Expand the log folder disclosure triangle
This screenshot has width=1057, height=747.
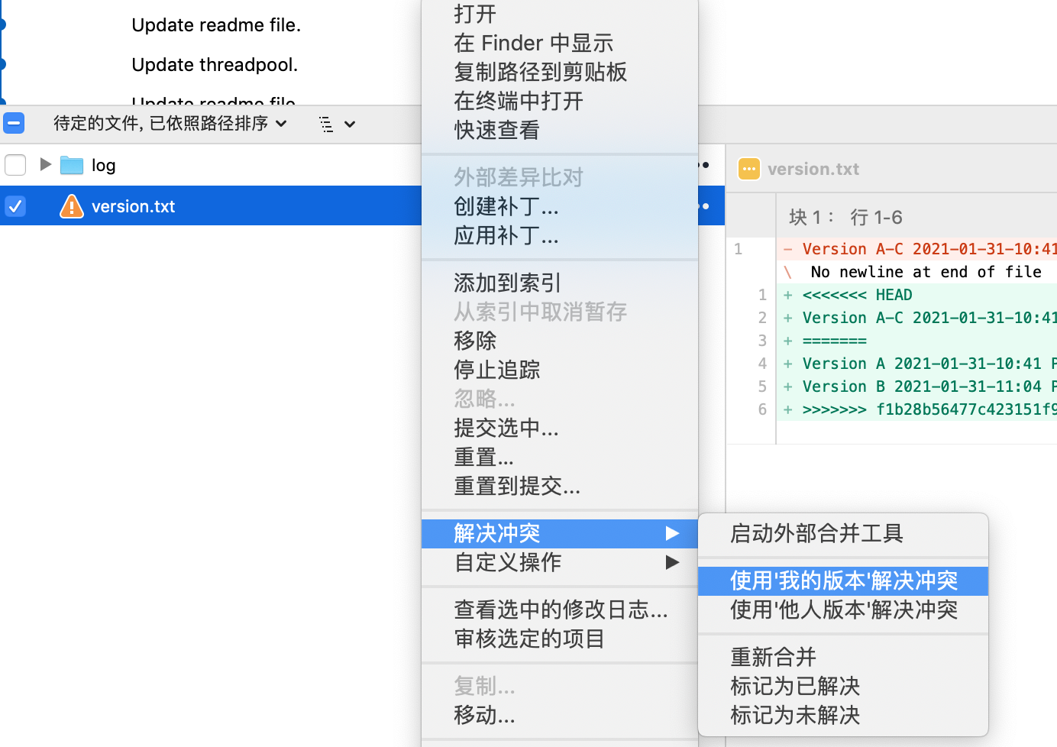coord(45,164)
